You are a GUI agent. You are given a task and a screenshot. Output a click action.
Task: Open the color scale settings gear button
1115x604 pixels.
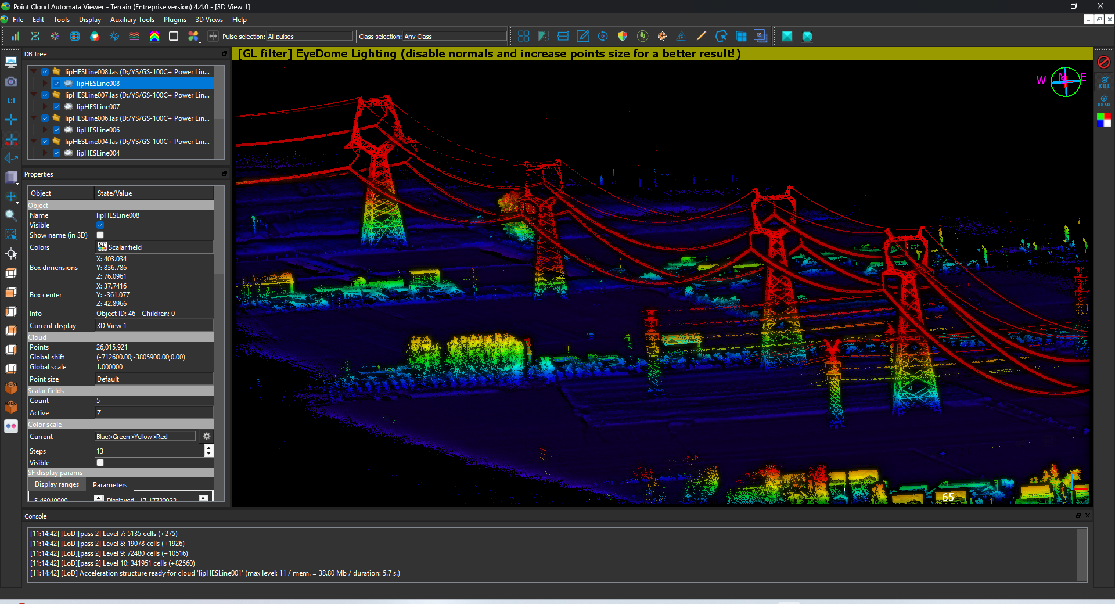[206, 436]
